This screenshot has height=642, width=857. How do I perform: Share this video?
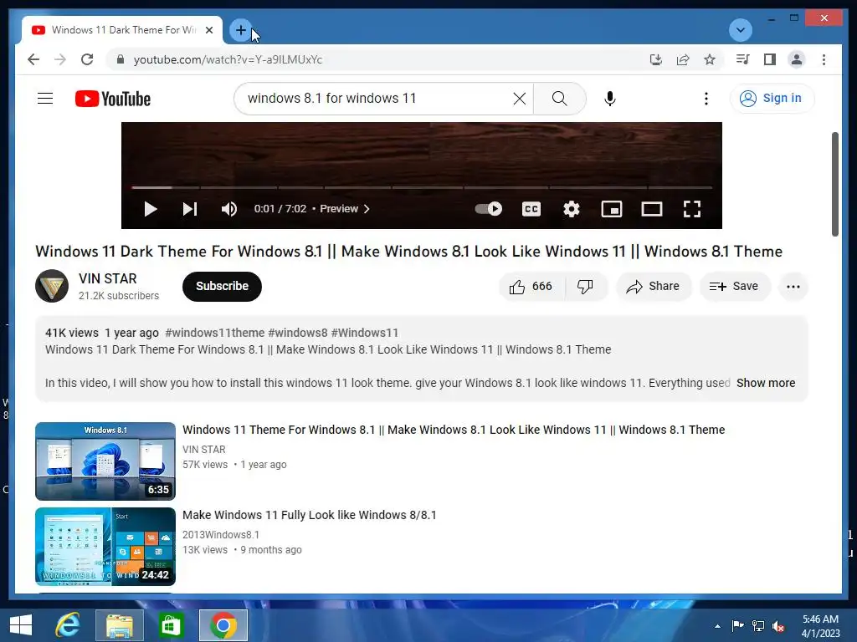tap(654, 286)
